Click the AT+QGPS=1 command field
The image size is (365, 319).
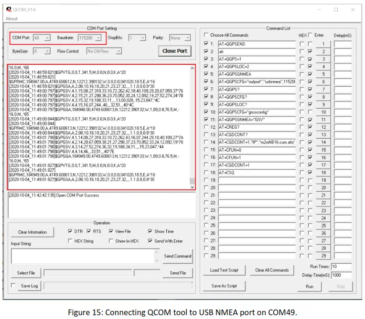[257, 59]
